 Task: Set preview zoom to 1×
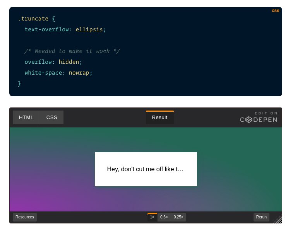[152, 217]
